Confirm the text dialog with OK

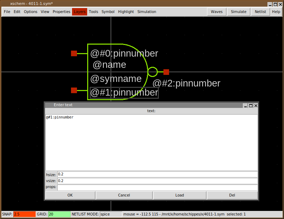coord(70,195)
